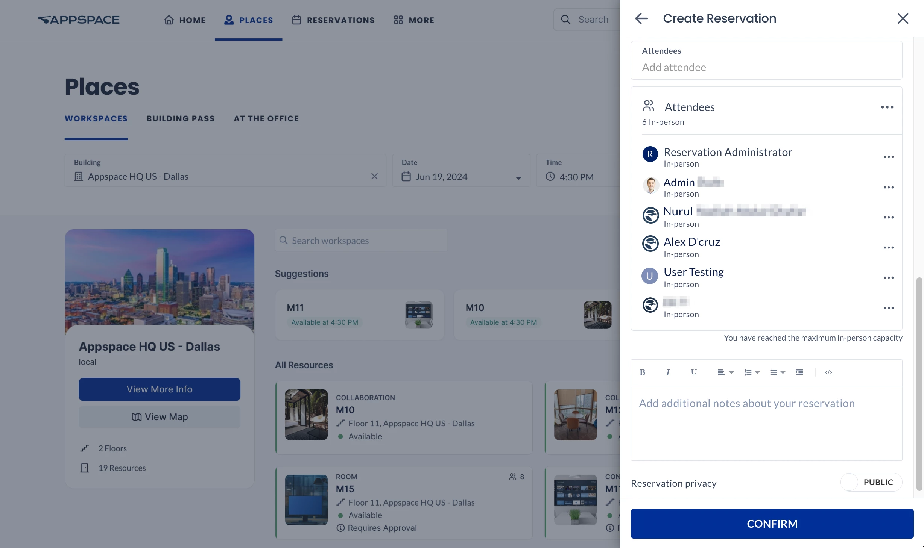Open the HOME navigation tab

185,20
